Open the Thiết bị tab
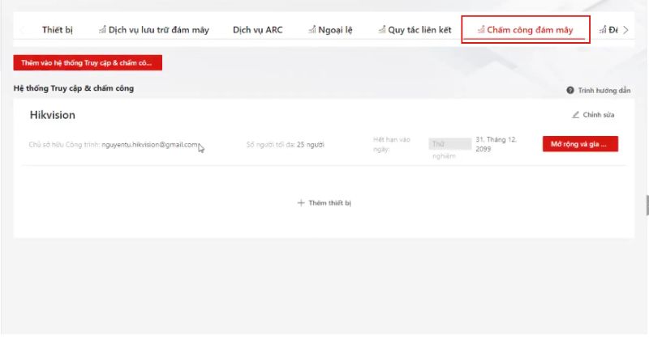 tap(57, 30)
